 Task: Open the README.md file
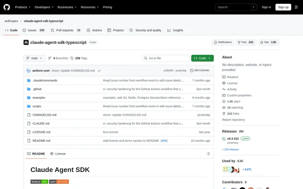(x=41, y=141)
